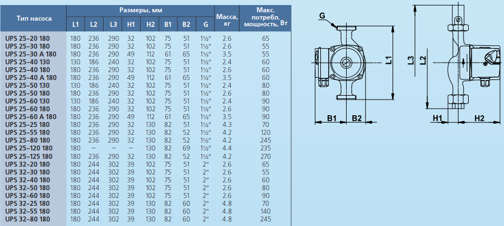The image size is (504, 226).
Task: Select the row name UPS 25-60 A 180
Action: [31, 117]
